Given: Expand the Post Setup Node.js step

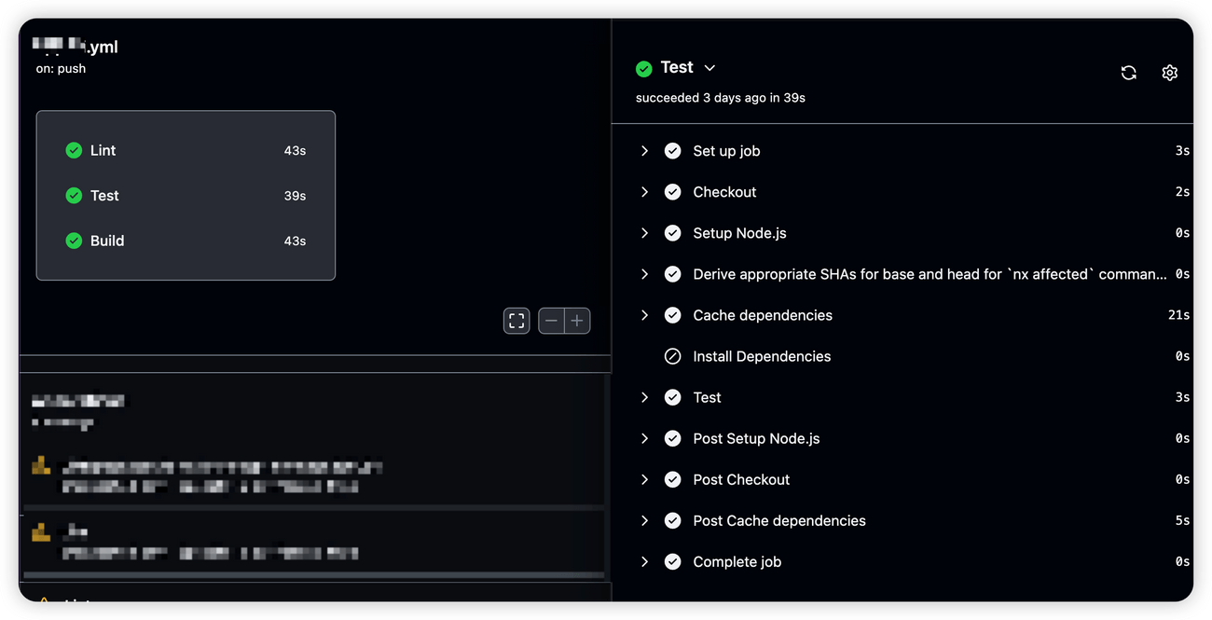Looking at the screenshot, I should (x=644, y=438).
